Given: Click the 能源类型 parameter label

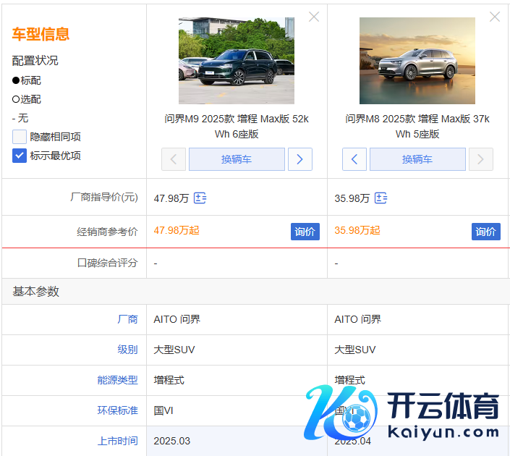Looking at the screenshot, I should click(x=117, y=380).
